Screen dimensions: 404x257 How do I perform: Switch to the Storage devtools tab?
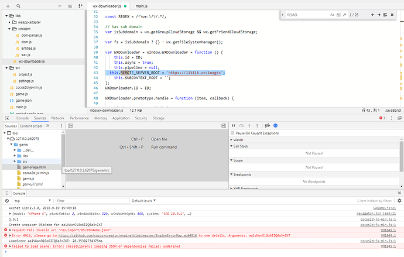tap(159, 118)
